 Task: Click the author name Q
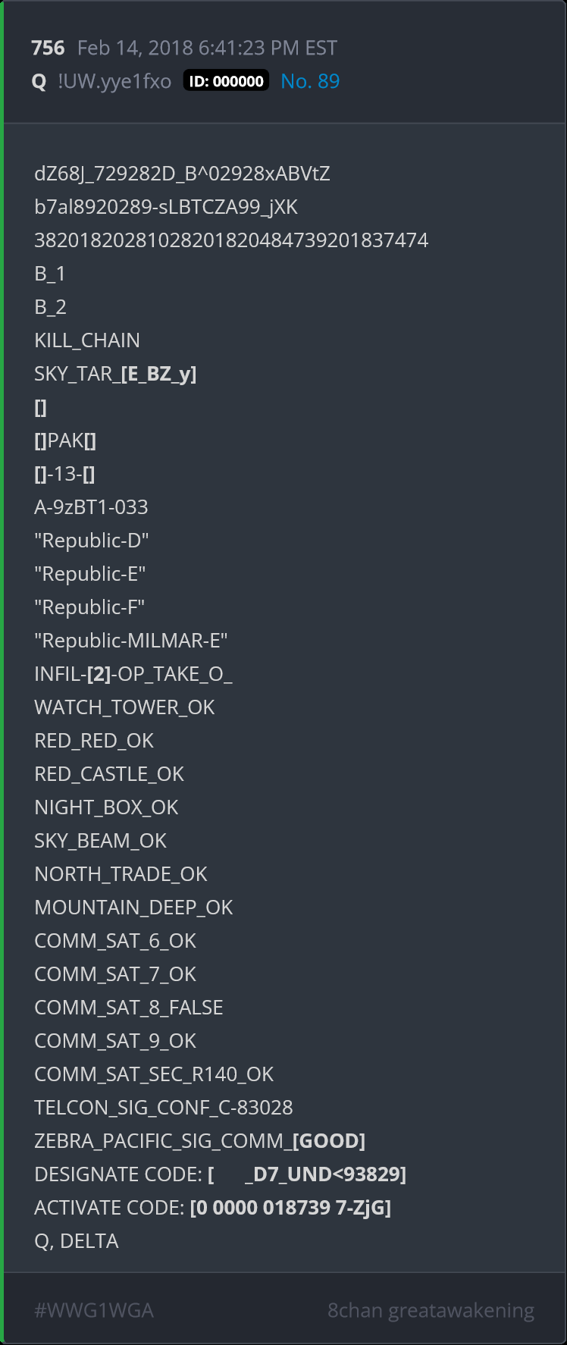39,81
